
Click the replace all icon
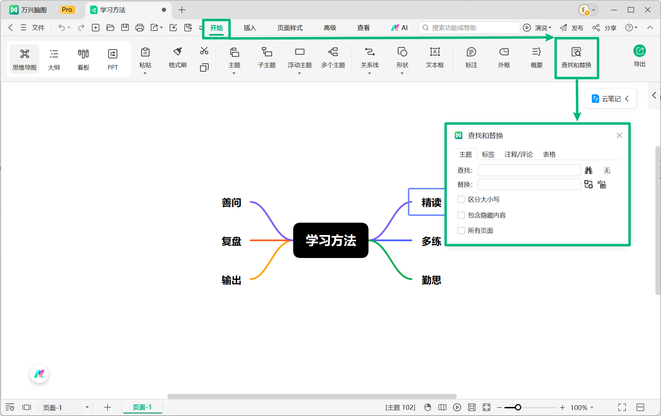602,184
